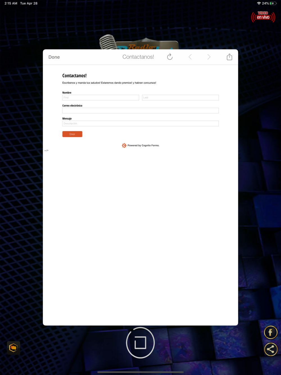Screen dimensions: 281x375
Task: Click the Correo electrónico label
Action: click(x=72, y=106)
